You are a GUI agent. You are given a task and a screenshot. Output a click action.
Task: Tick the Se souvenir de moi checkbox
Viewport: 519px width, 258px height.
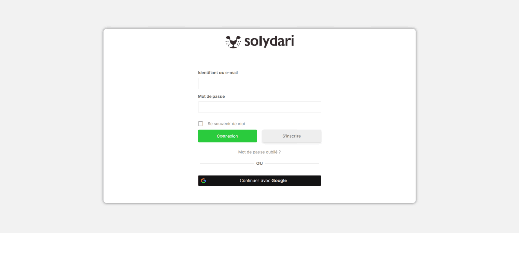[x=201, y=124]
